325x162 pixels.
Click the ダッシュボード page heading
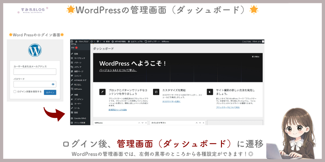[103, 49]
